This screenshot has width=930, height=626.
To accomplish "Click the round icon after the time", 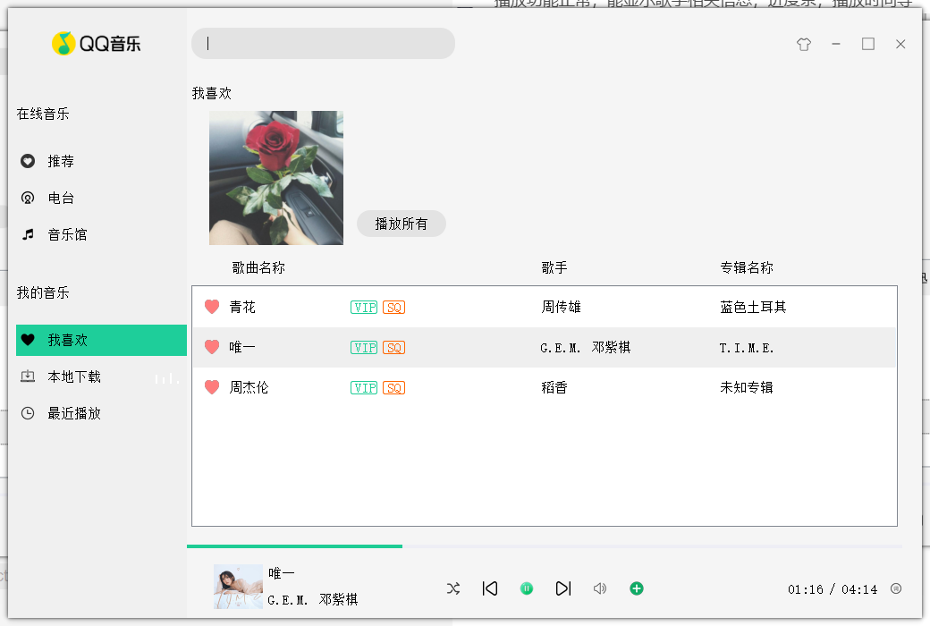I will [x=896, y=588].
